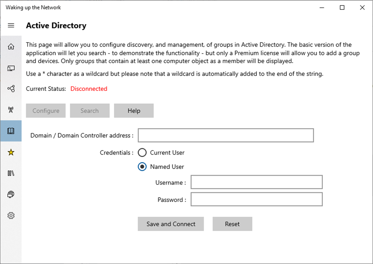The image size is (373, 264).
Task: Click the Search button
Action: point(89,111)
